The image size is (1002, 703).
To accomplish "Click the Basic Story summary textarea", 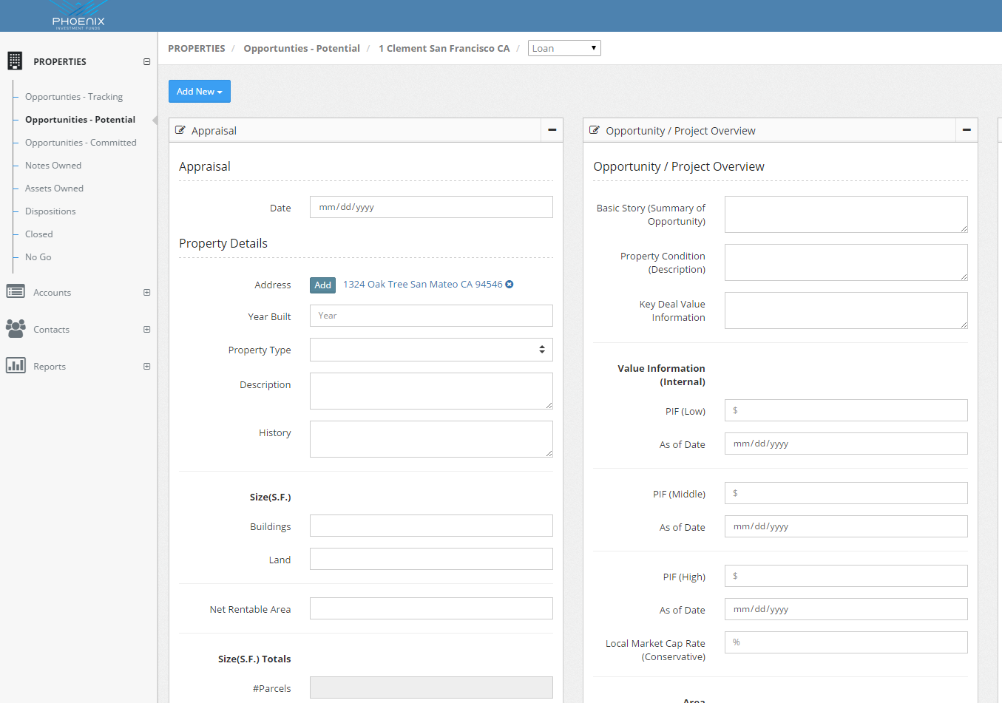I will point(846,214).
